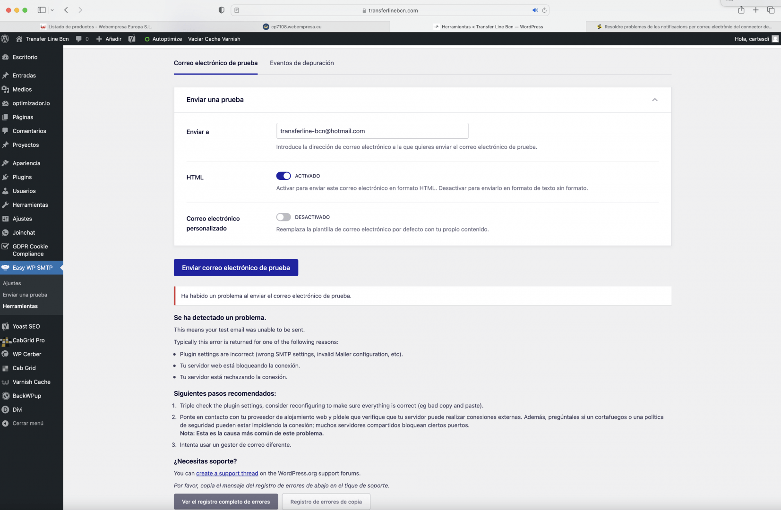Open WP Cerber icon in sidebar
The height and width of the screenshot is (510, 781).
(x=6, y=354)
